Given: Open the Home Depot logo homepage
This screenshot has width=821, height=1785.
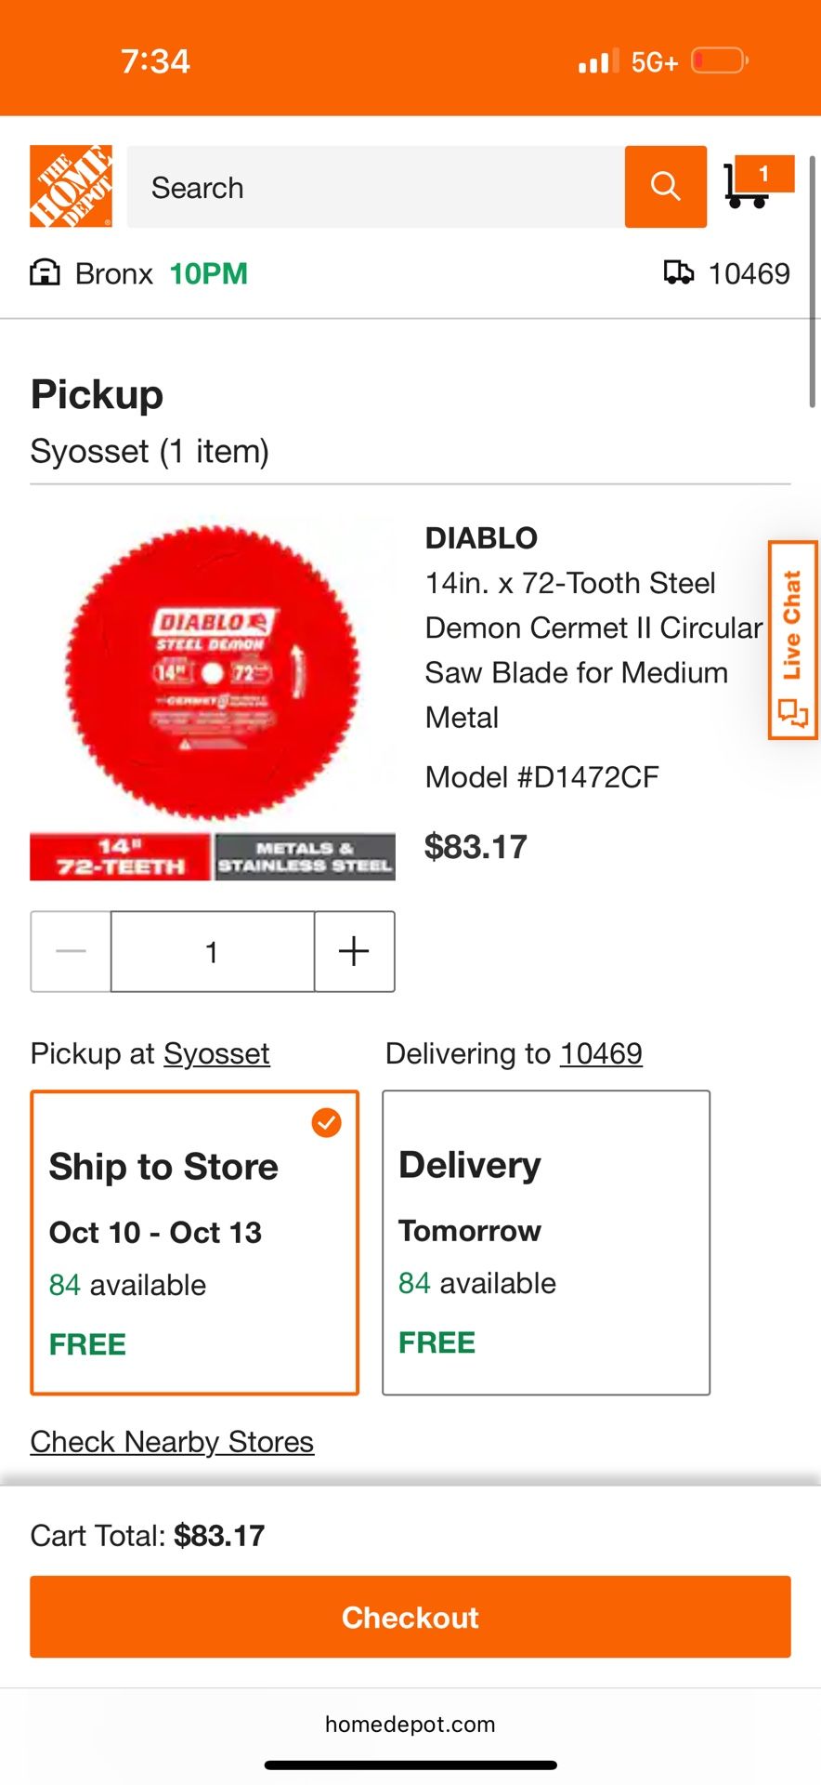Looking at the screenshot, I should [x=71, y=186].
